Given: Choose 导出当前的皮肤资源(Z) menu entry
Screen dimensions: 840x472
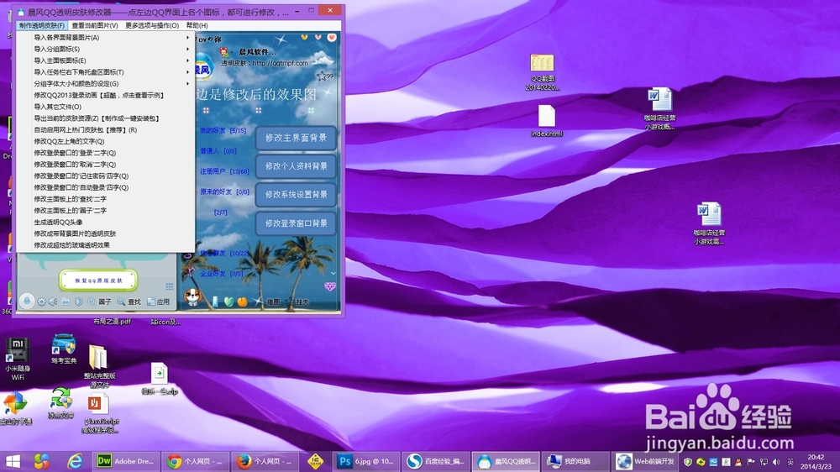Looking at the screenshot, I should (106, 118).
